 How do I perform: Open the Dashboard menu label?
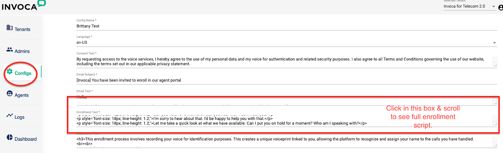pyautogui.click(x=25, y=139)
